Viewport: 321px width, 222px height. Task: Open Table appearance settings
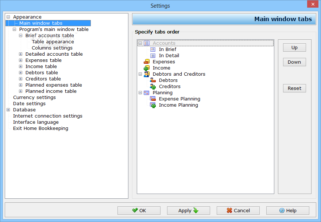[x=53, y=41]
